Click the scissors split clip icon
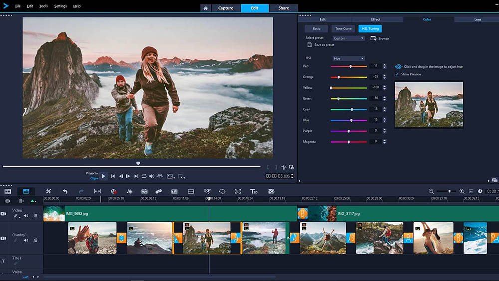 283,167
